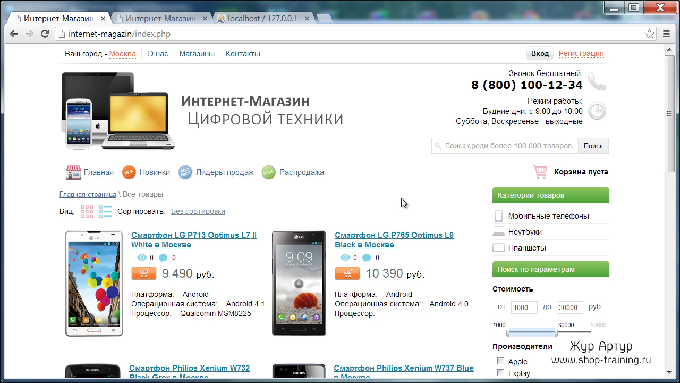Open the О нас menu item
The width and height of the screenshot is (680, 383).
coord(158,54)
